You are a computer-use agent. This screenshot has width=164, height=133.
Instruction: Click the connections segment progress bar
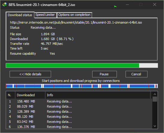click(x=82, y=86)
